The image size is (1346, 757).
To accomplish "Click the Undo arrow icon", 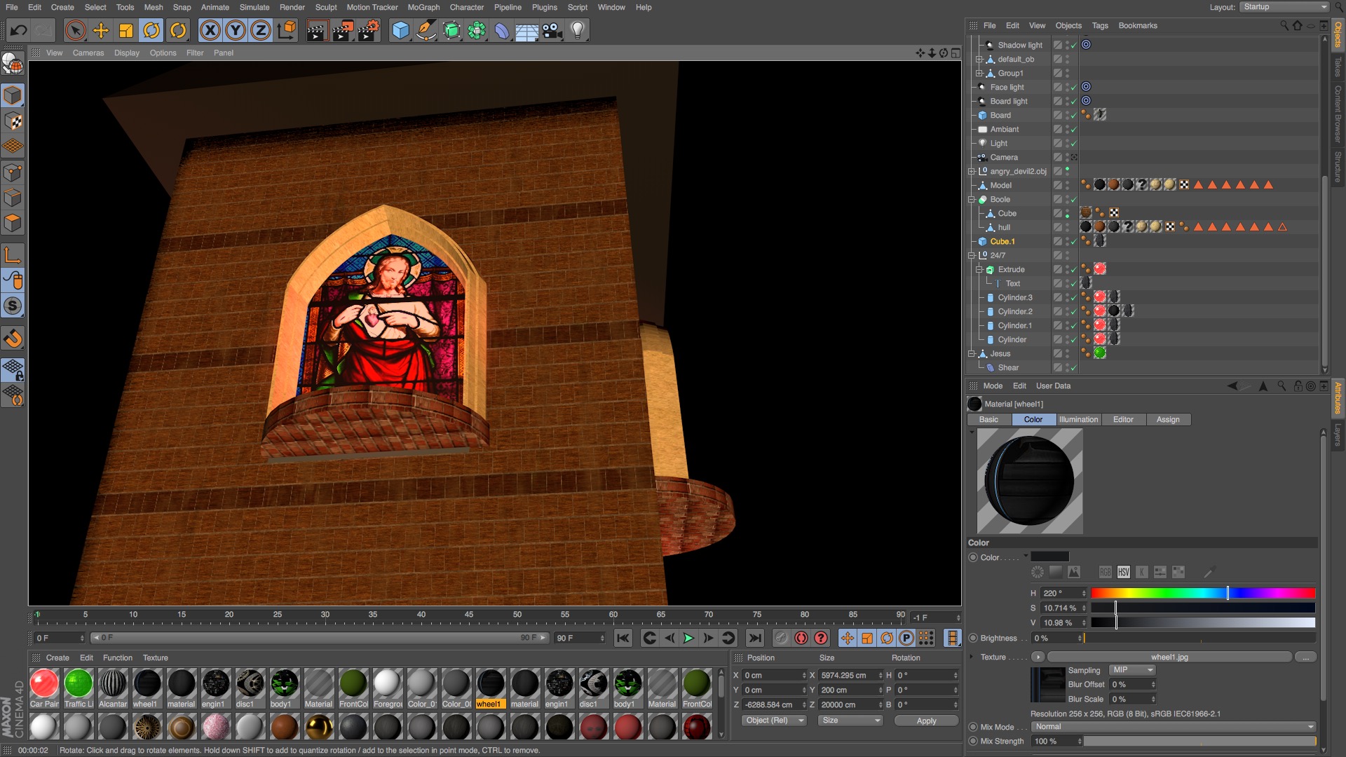I will click(19, 30).
